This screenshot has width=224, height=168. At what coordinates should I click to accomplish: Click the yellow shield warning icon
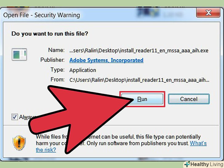click(x=19, y=143)
